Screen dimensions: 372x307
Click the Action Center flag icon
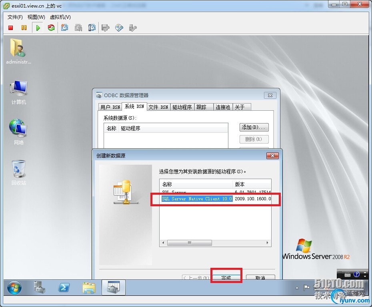coord(306,287)
